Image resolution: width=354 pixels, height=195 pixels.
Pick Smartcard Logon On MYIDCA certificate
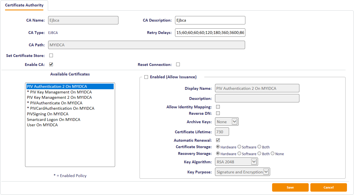[x=53, y=120]
